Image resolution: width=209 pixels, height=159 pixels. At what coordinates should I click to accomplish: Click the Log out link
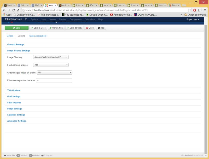[x=49, y=155]
